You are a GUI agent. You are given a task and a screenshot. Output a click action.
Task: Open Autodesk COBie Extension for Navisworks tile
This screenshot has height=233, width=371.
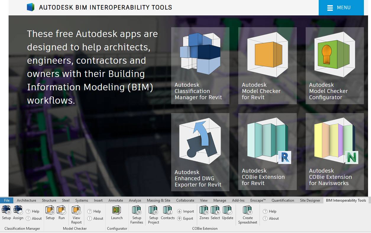335,152
